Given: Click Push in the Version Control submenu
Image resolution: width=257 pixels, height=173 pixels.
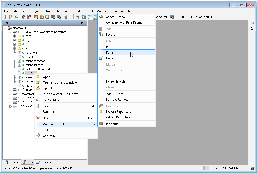Looking at the screenshot, I should pyautogui.click(x=126, y=52).
